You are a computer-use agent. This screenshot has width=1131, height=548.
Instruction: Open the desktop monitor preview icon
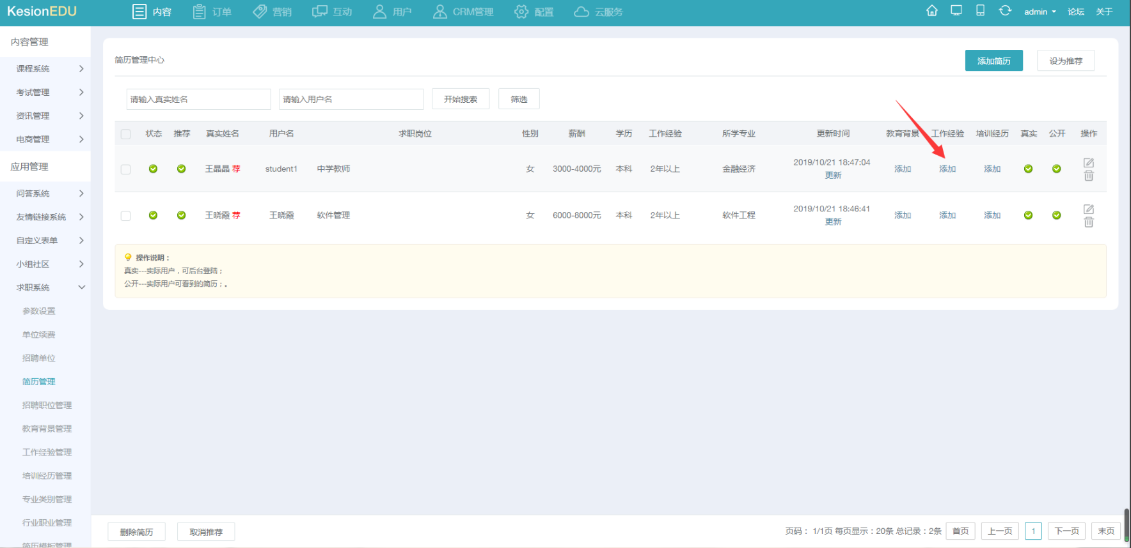[x=956, y=11]
